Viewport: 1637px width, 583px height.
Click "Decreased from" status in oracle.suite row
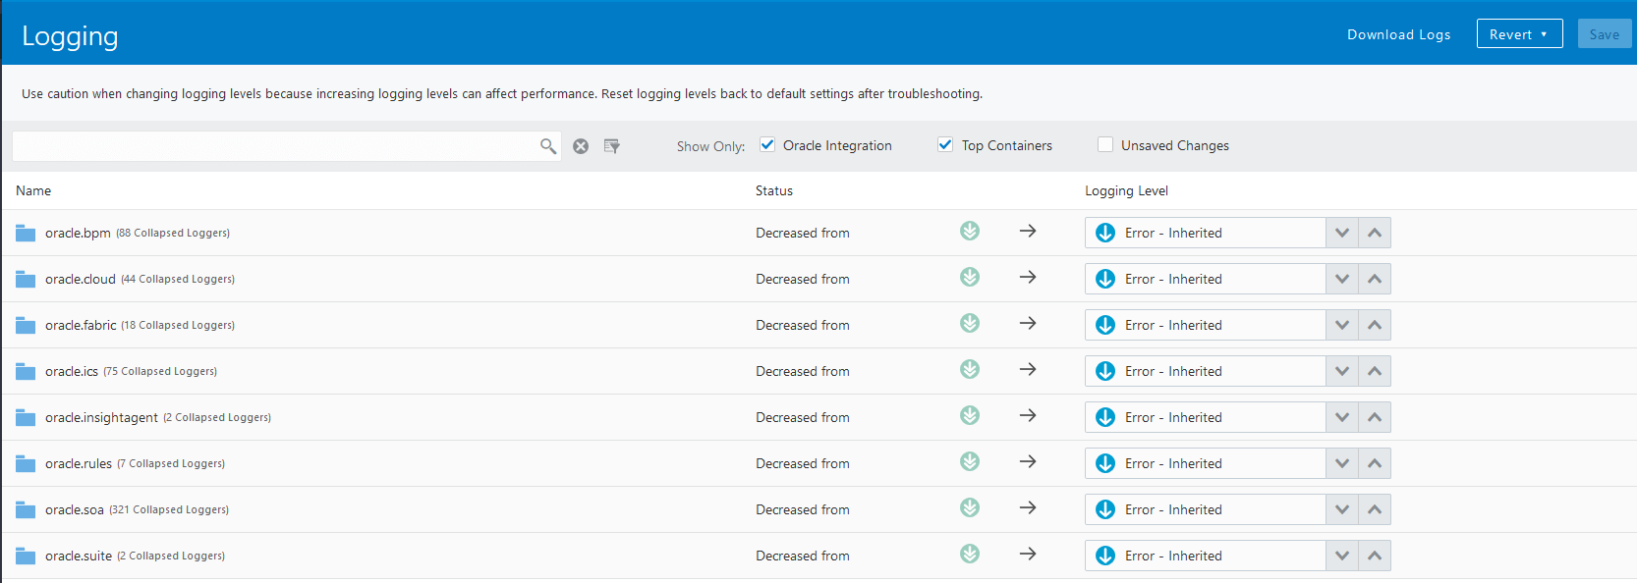pyautogui.click(x=803, y=556)
